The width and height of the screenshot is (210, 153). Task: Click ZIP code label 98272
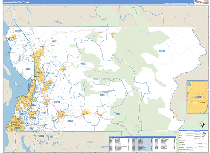[x=70, y=121]
